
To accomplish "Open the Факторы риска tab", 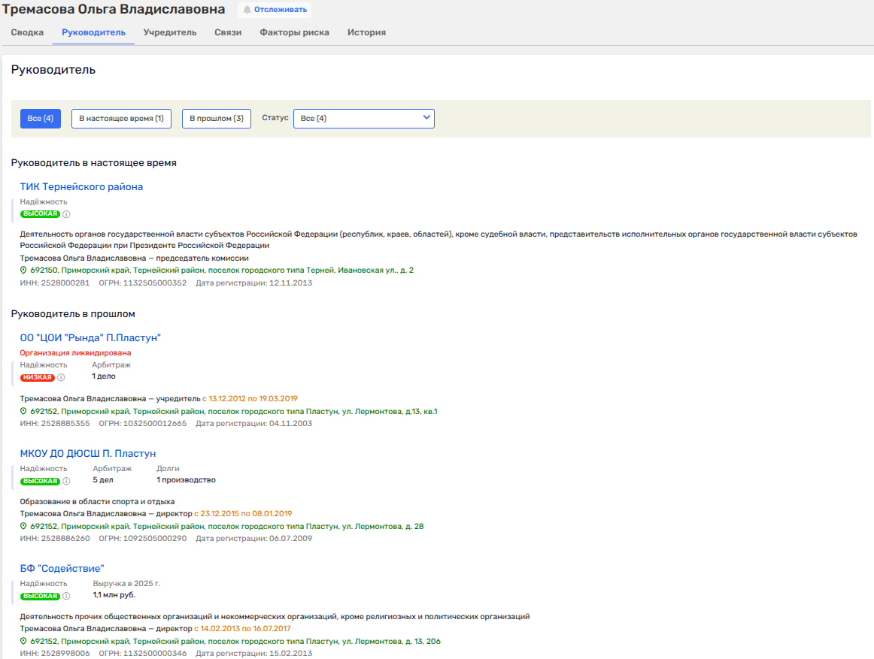I will click(294, 32).
